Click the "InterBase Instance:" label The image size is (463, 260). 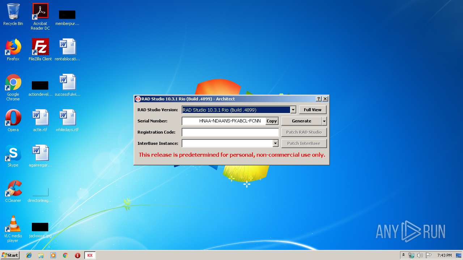[158, 143]
